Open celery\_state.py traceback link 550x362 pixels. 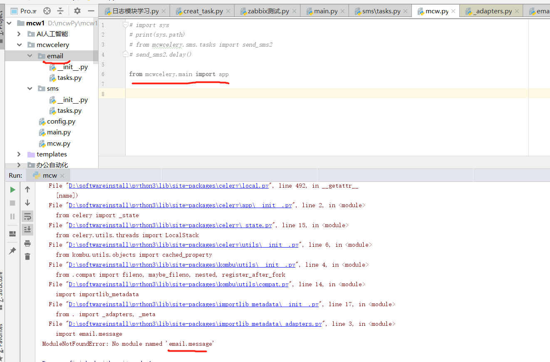(x=170, y=225)
